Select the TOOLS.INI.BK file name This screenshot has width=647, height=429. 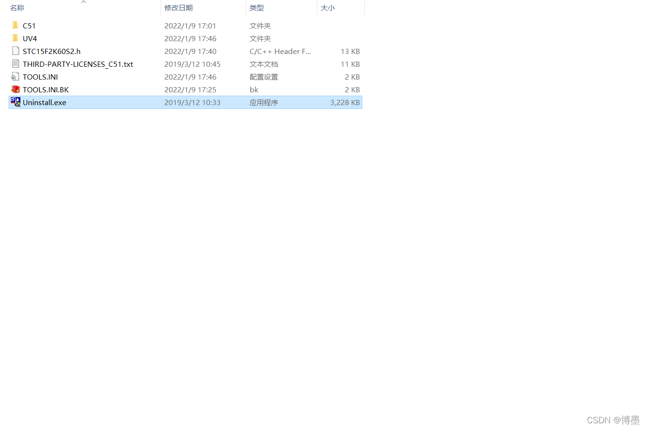pyautogui.click(x=46, y=89)
